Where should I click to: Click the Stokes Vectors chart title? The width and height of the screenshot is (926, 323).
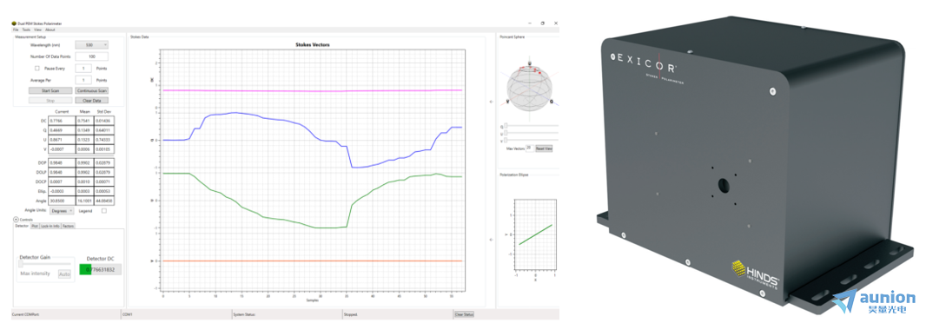click(313, 44)
